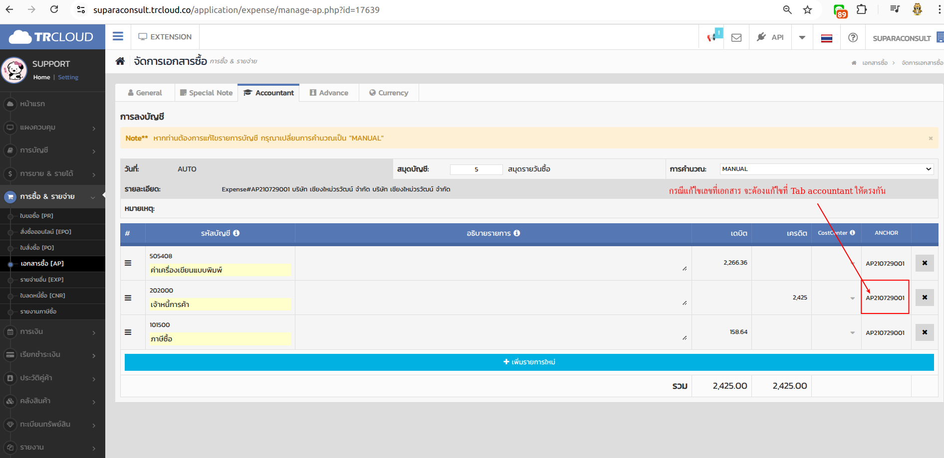Grab the reorder handle for row 202000
This screenshot has height=458, width=944.
[x=128, y=298]
